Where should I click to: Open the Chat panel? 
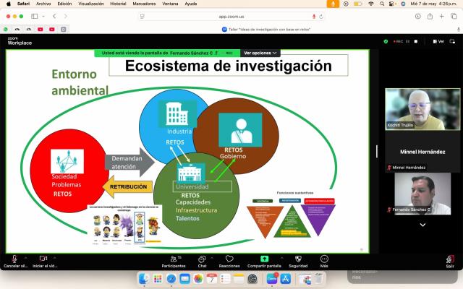pyautogui.click(x=203, y=259)
